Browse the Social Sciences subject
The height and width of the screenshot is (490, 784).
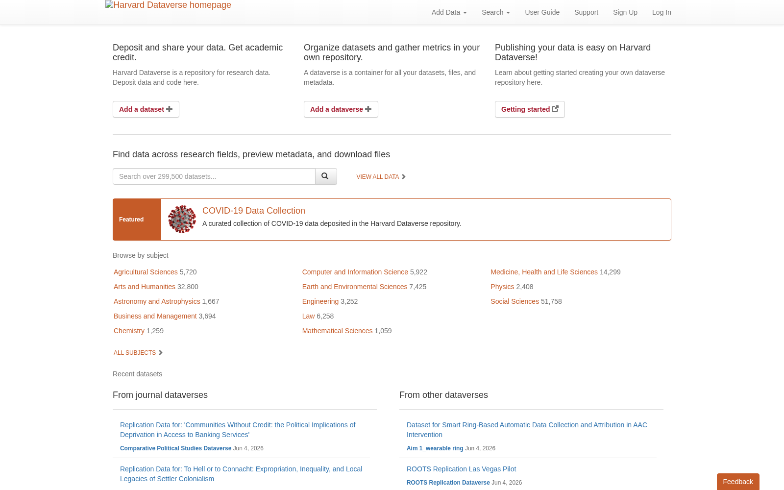[x=514, y=301]
